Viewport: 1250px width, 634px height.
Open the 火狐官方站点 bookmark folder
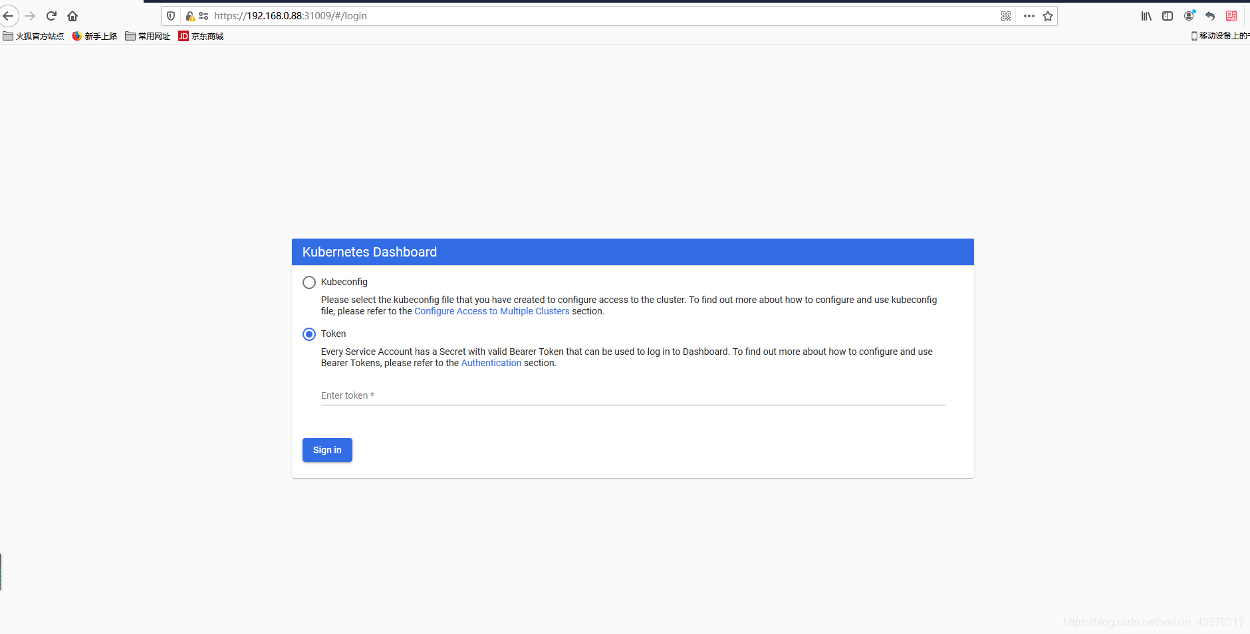click(x=33, y=36)
